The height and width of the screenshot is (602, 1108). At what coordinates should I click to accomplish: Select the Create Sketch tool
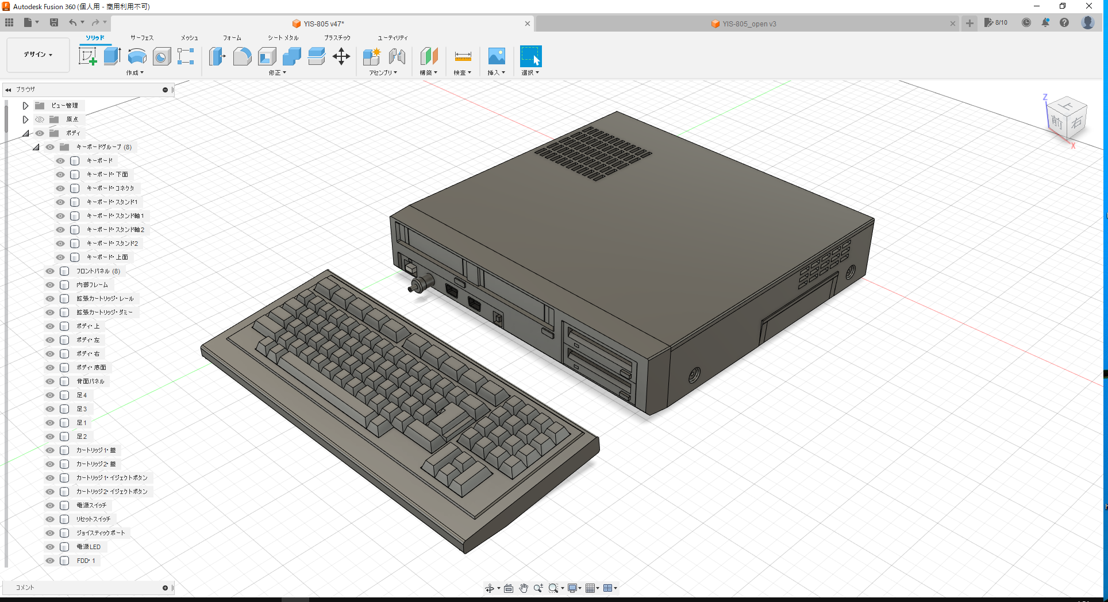(89, 56)
